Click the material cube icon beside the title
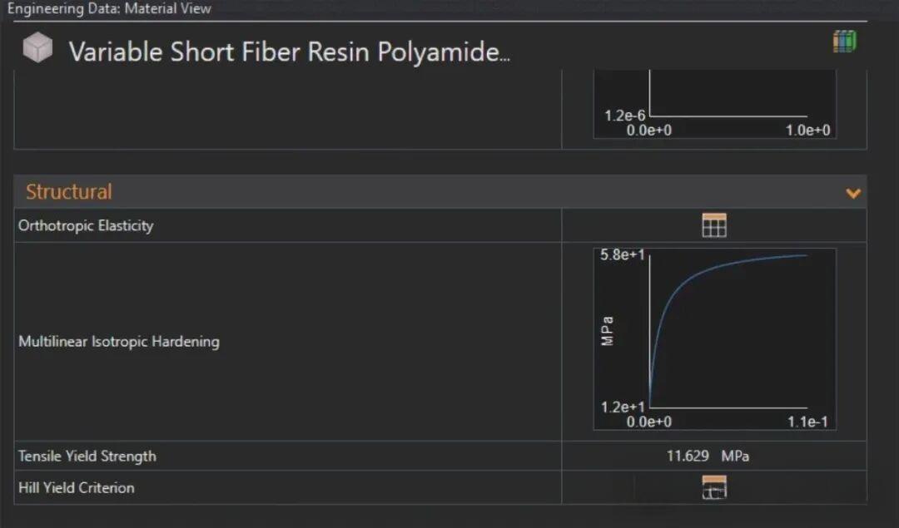This screenshot has width=899, height=528. tap(37, 49)
